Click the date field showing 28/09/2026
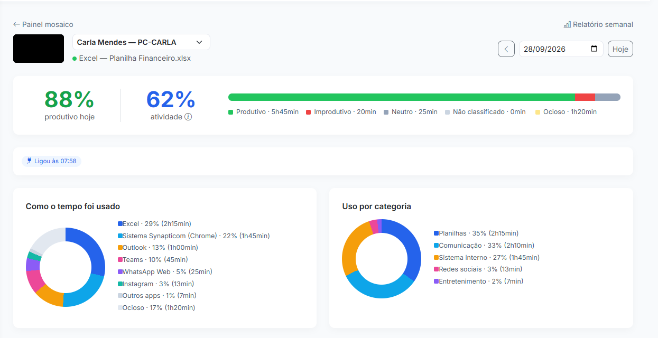Viewport: 658px width, 338px height. coord(561,49)
